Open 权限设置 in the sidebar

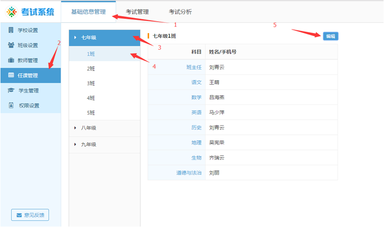click(x=31, y=105)
